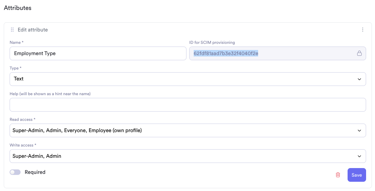Click the Attributes section heading
Viewport: 375px width, 191px height.
(18, 8)
